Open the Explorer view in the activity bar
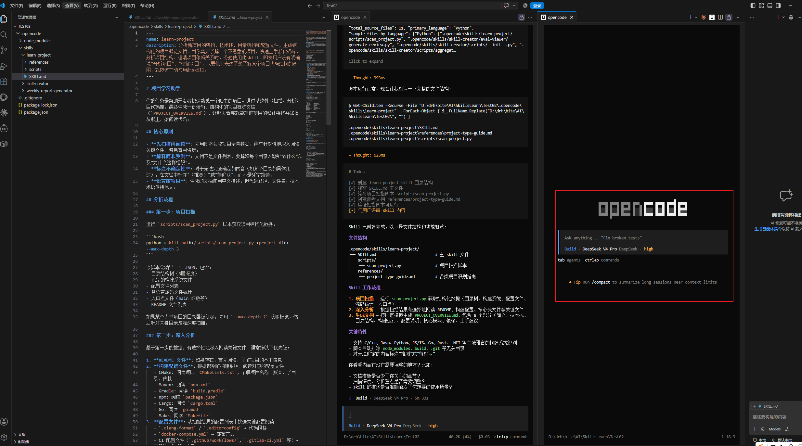 click(x=4, y=19)
